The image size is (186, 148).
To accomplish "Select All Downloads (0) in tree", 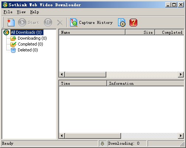I will (x=27, y=32).
